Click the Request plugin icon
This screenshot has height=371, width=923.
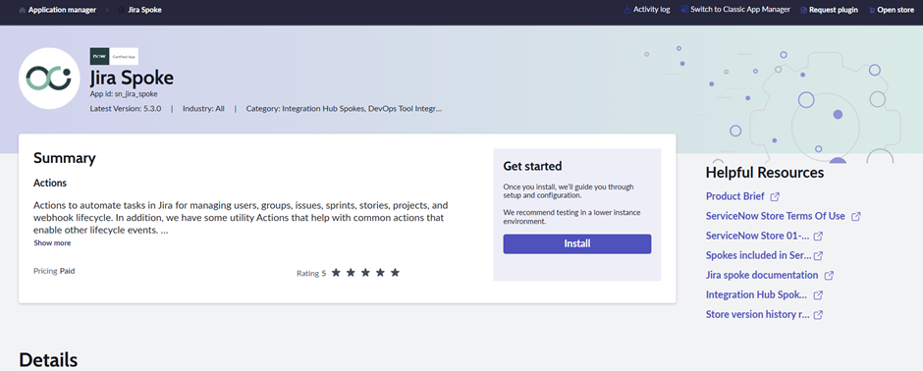tap(804, 10)
